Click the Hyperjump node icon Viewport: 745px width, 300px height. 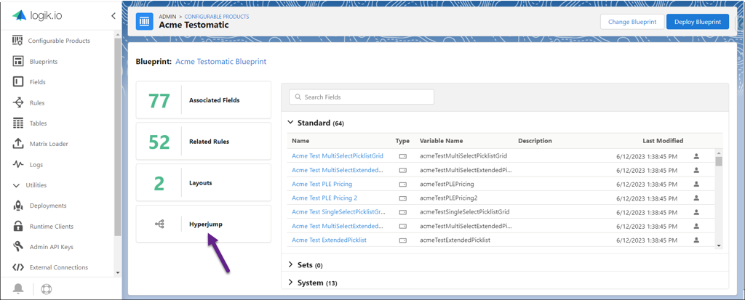tap(159, 224)
